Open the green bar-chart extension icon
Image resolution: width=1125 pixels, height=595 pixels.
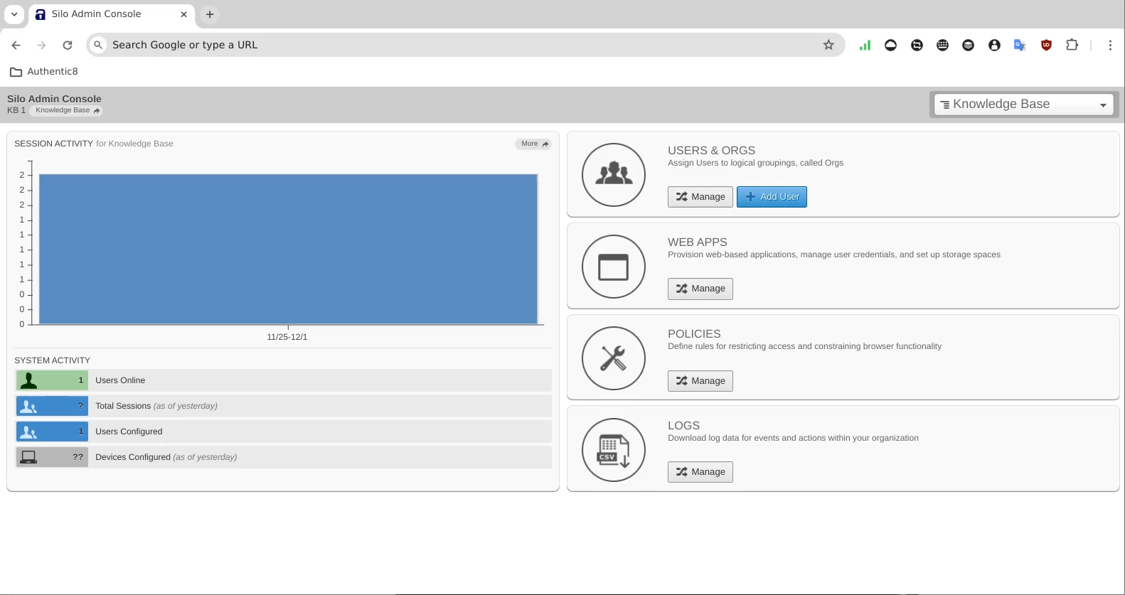[x=865, y=45]
